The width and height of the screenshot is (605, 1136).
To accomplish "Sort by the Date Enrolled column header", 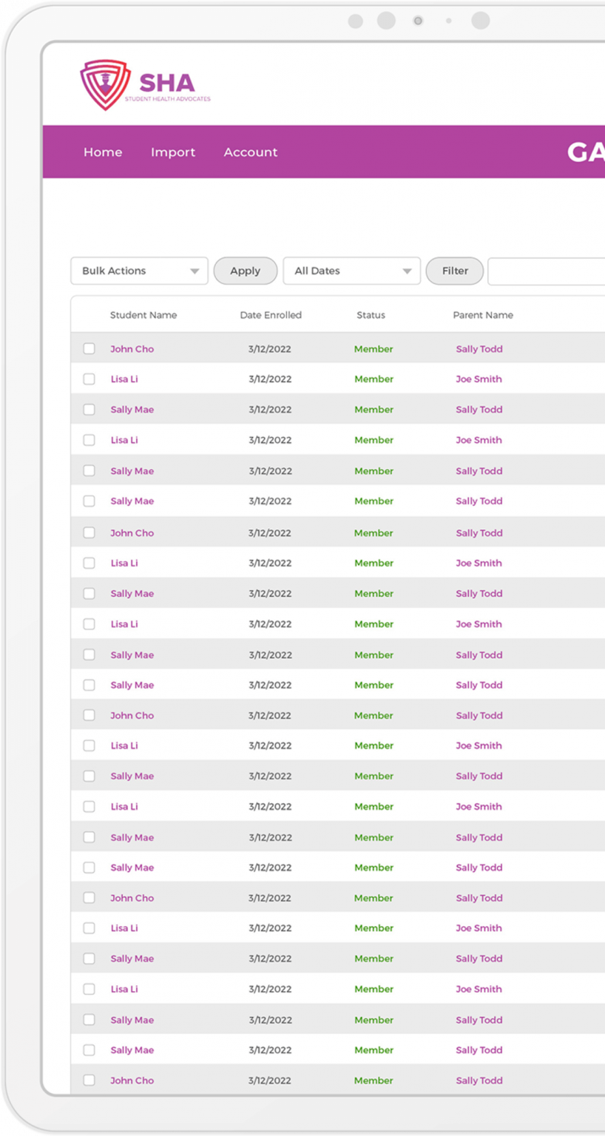I will (271, 315).
